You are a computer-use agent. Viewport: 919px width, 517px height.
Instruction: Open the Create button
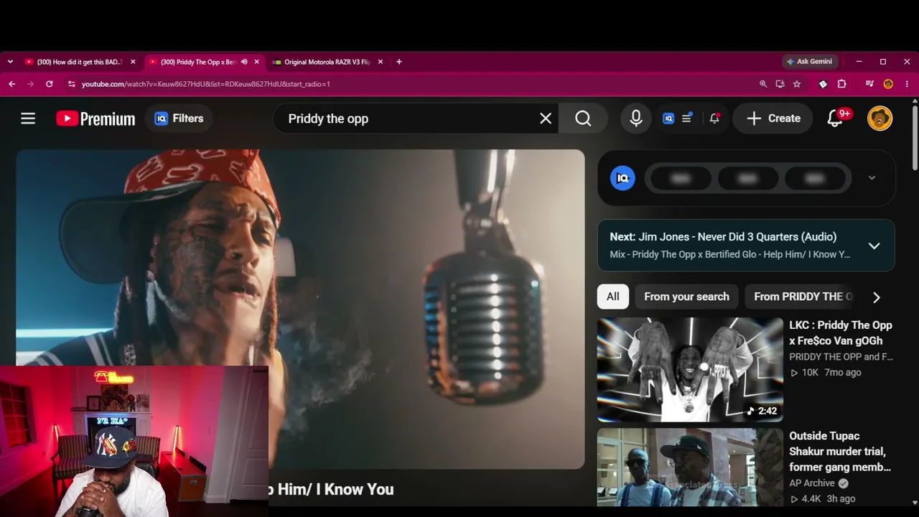(773, 118)
